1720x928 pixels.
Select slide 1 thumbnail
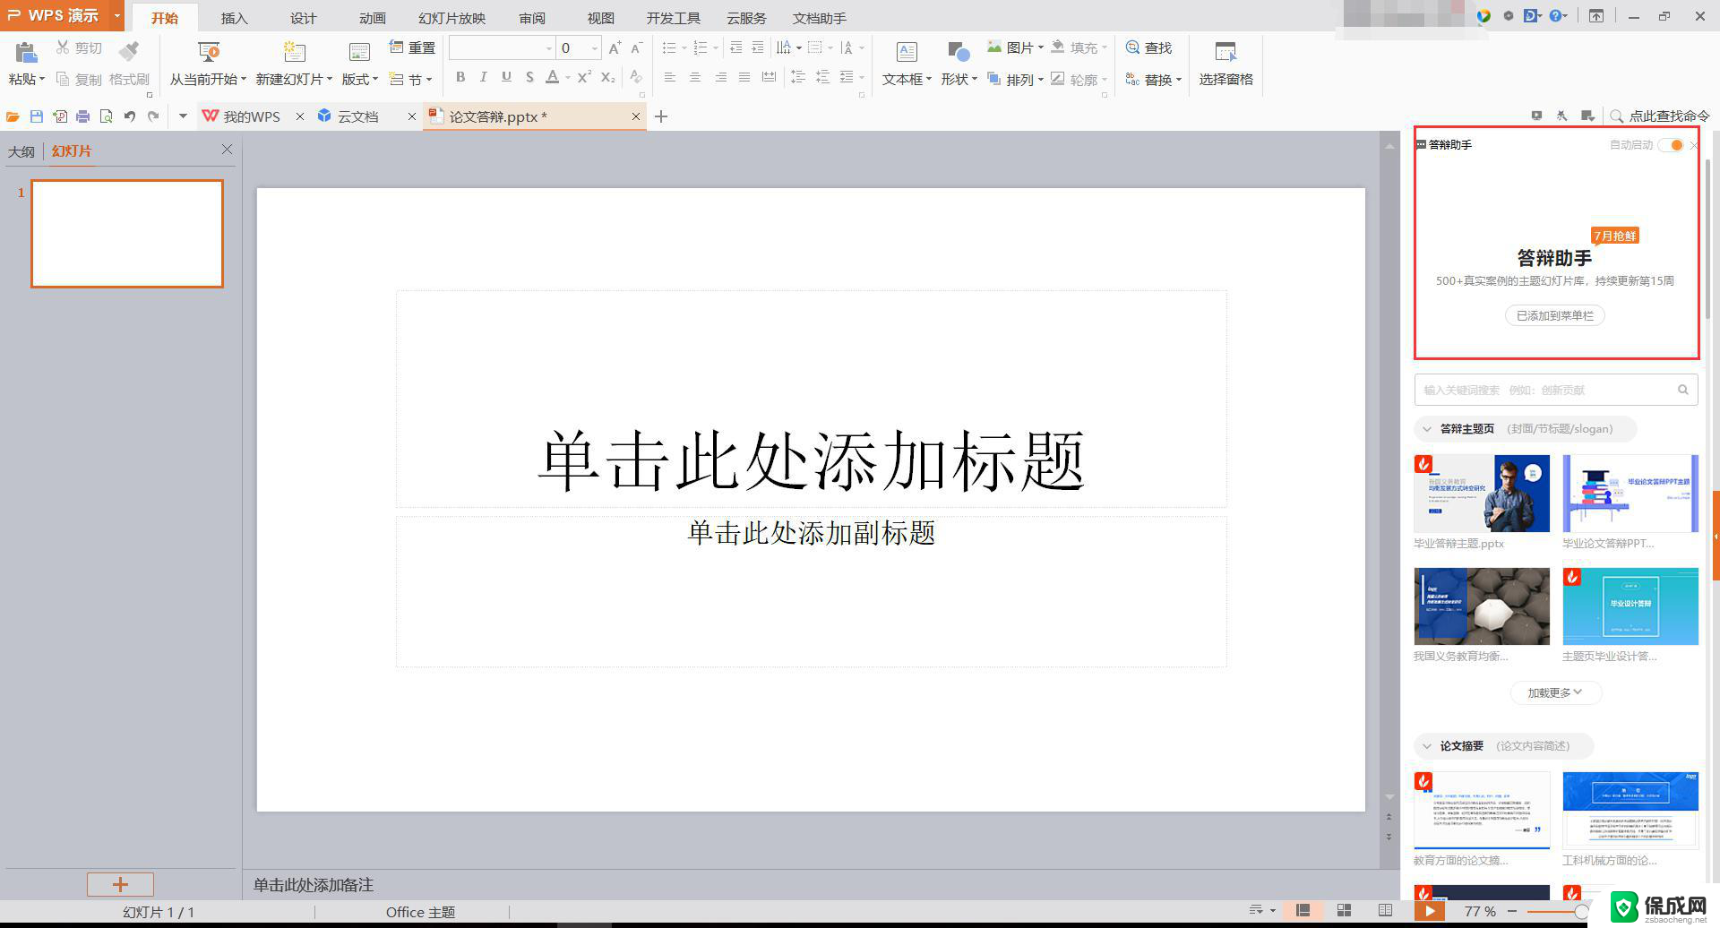pos(127,234)
